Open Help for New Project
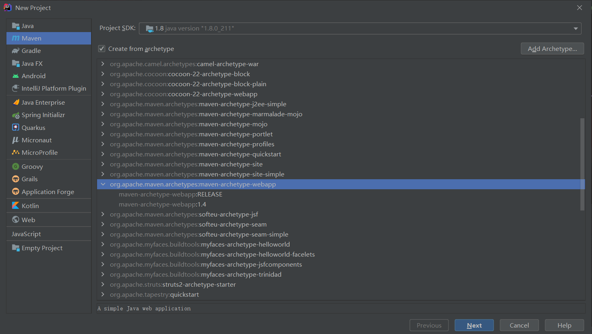The width and height of the screenshot is (592, 334). (564, 326)
